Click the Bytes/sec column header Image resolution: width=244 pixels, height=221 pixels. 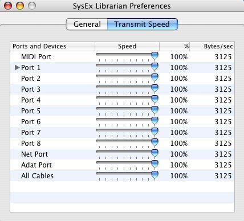[212, 46]
